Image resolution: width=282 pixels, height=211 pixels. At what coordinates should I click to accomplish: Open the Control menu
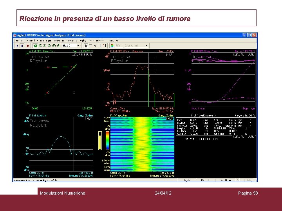pyautogui.click(x=30, y=41)
